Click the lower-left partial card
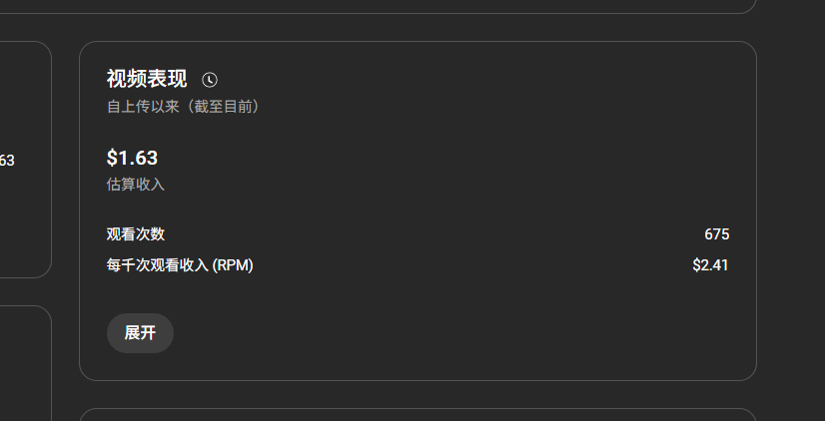The width and height of the screenshot is (825, 421). [x=26, y=363]
